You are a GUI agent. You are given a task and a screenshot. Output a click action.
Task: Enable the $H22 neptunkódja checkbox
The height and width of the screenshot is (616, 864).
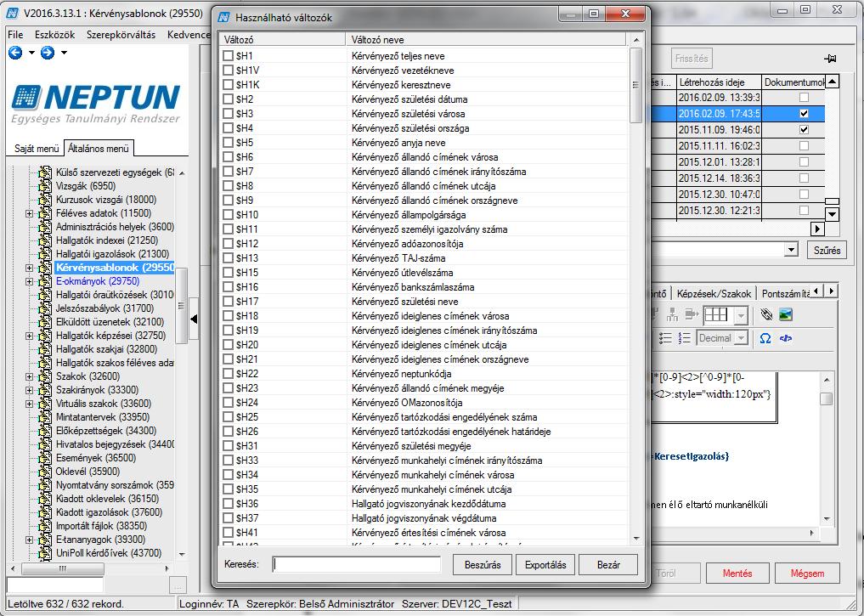[229, 373]
